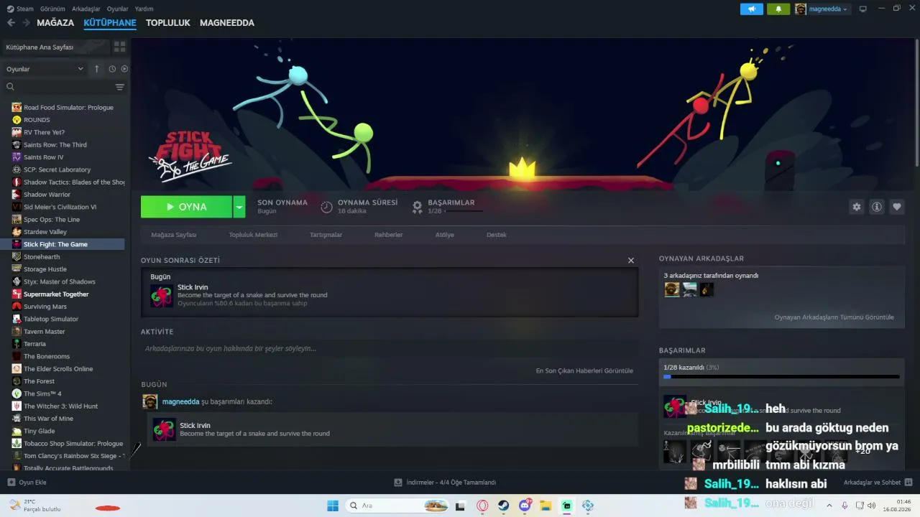Open File Explorer on the taskbar
Viewport: 920px width, 517px height.
pos(546,506)
